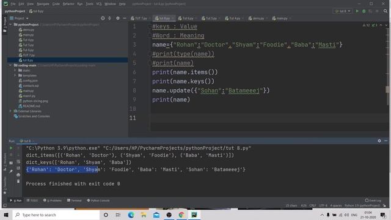Click the Python interpreter in status bar
The width and height of the screenshot is (391, 220).
pyautogui.click(x=362, y=205)
